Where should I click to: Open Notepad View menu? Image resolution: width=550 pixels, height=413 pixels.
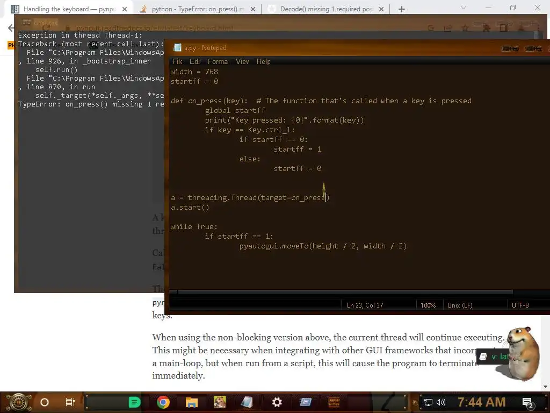pos(242,61)
